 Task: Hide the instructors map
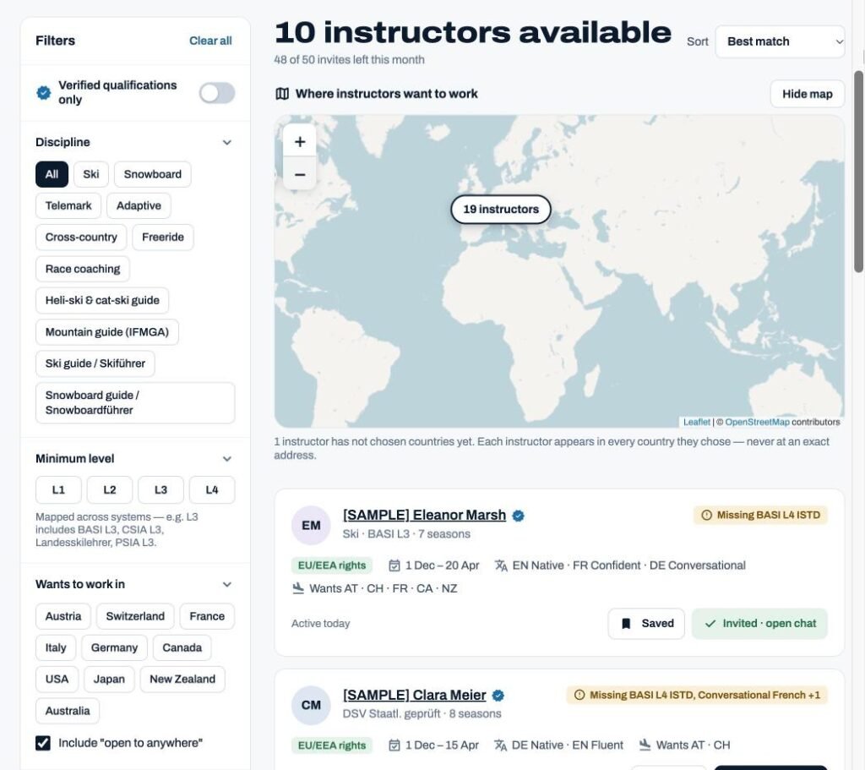coord(807,95)
